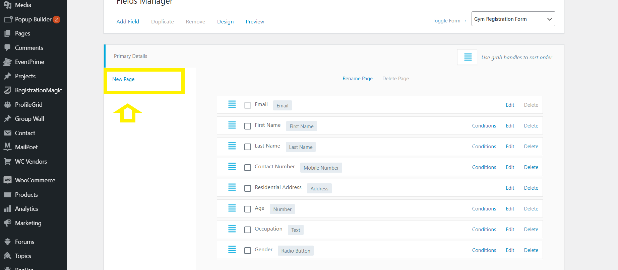
Task: Edit the Contact Number field
Action: coord(510,167)
